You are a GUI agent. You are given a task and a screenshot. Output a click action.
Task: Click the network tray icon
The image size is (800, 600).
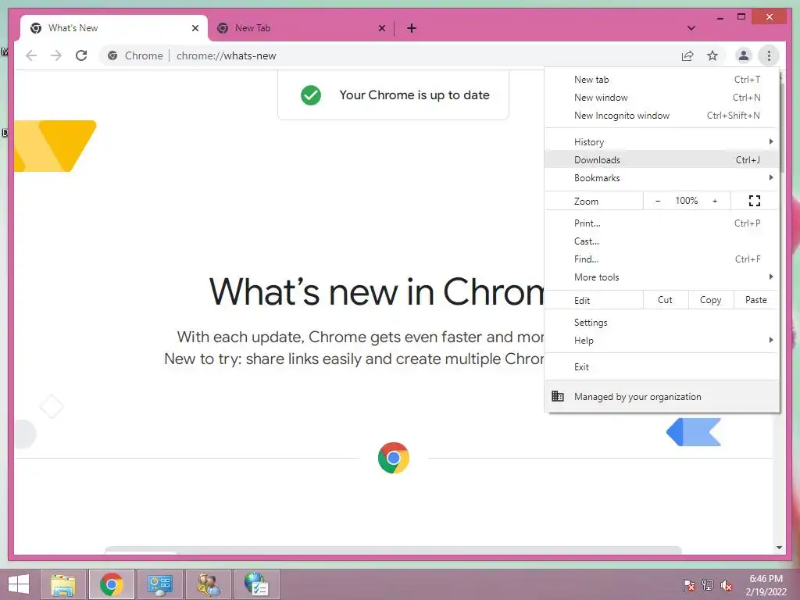[708, 585]
